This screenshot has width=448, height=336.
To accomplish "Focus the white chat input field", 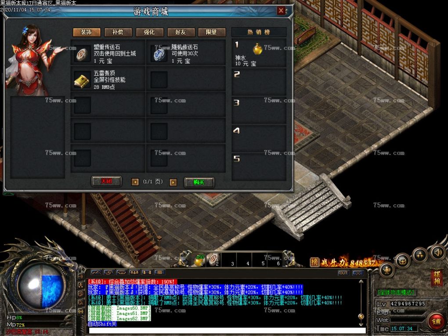I will (x=227, y=331).
